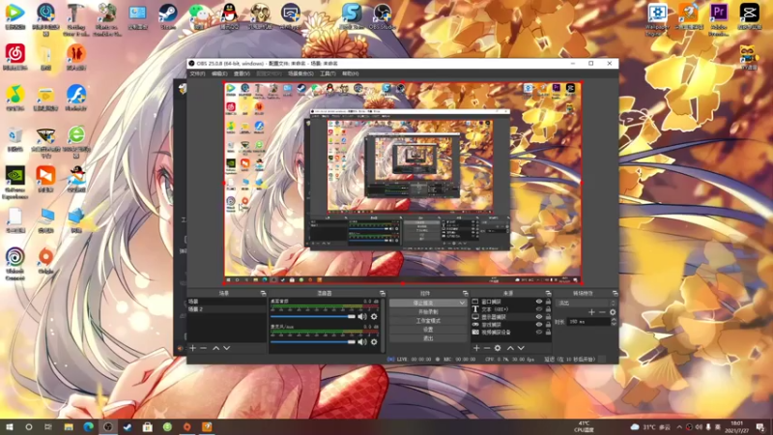The width and height of the screenshot is (773, 435).
Task: Pop out the 转场特效 Transitions dock
Action: [615, 294]
